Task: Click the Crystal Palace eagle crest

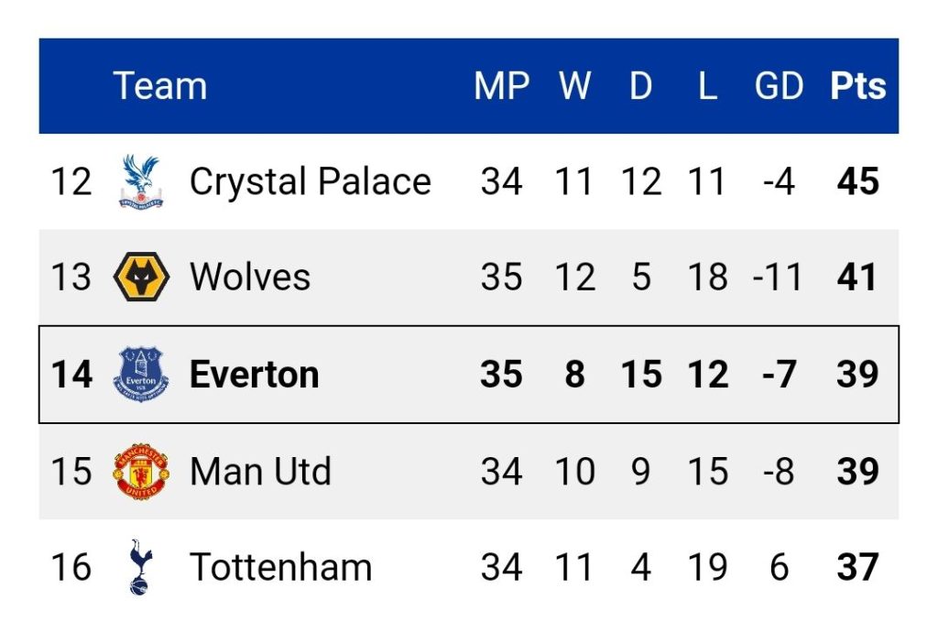Action: [140, 181]
